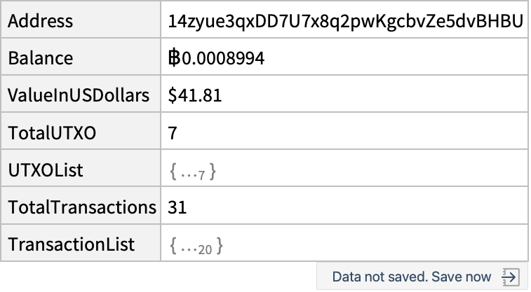Click the ValueInUSDollars key label
The height and width of the screenshot is (292, 531).
tap(79, 95)
